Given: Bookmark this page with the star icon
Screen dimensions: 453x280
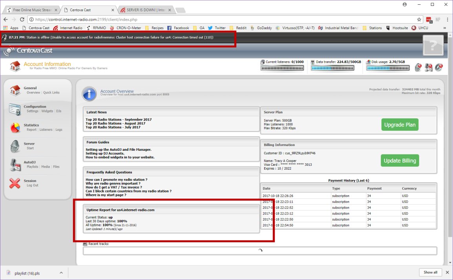Looking at the screenshot, I should click(419, 19).
